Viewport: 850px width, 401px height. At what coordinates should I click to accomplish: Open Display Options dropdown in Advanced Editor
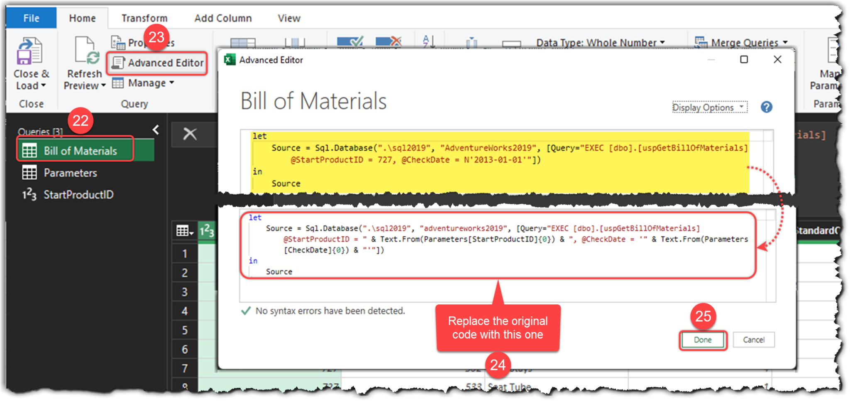(710, 107)
